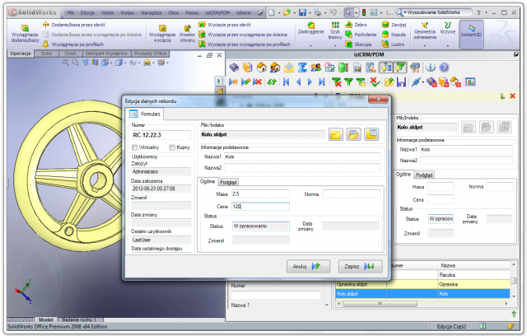Open dropdown arrow next to the connector plug icon
The image size is (527, 336).
point(422,82)
